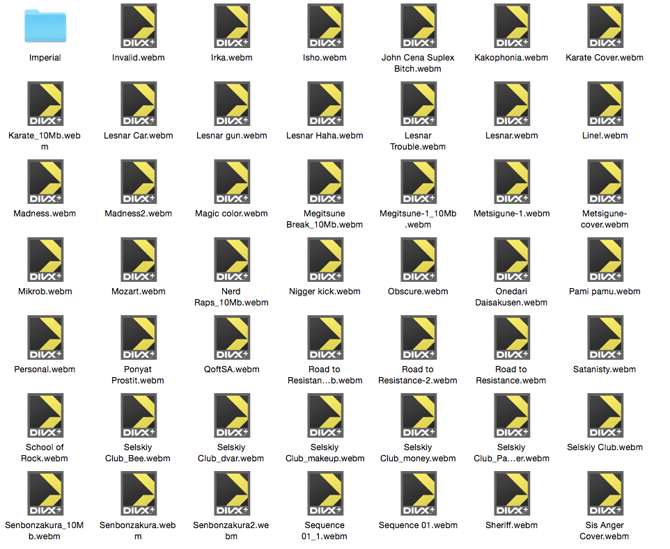Select the Invalid.webm file icon
Viewport: 670px width, 549px height.
[139, 26]
